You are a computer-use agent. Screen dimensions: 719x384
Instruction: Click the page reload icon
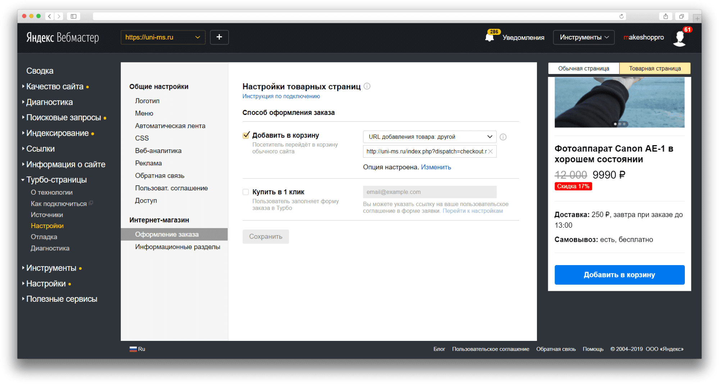[621, 16]
